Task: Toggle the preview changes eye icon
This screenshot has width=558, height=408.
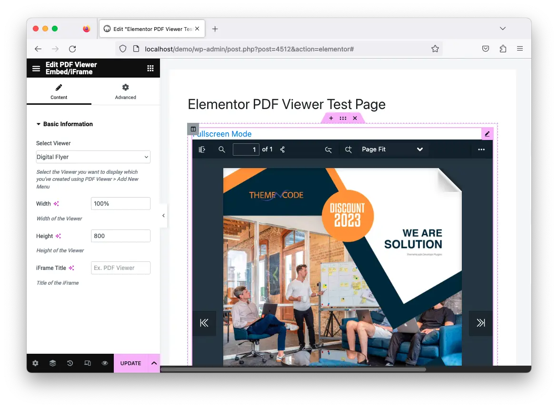Action: tap(105, 363)
